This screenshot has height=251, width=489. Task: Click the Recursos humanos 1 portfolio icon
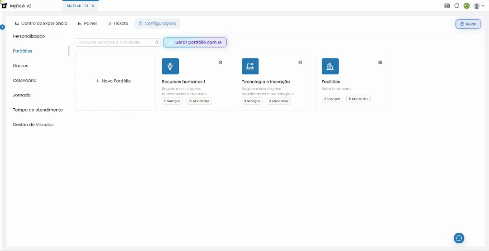coord(170,66)
